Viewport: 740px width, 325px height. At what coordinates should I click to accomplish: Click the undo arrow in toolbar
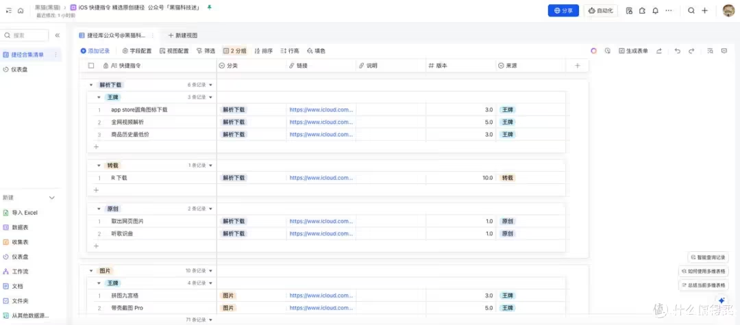coord(678,51)
